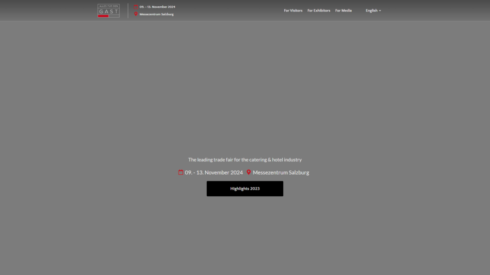Open the For Exhibitors menu
This screenshot has width=490, height=275.
point(319,11)
